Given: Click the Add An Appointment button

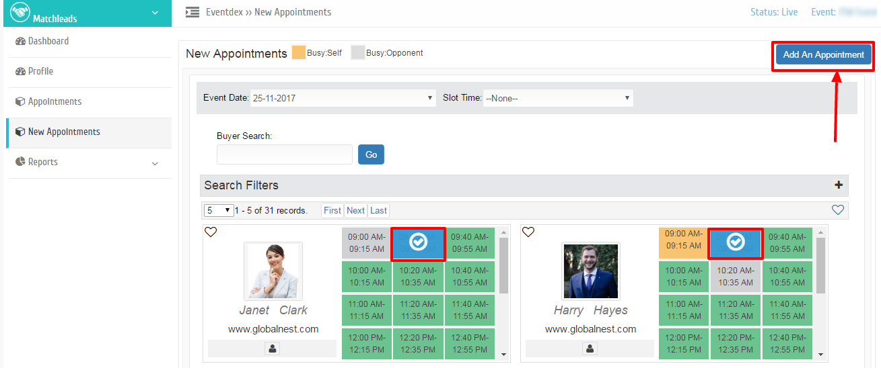Looking at the screenshot, I should tap(823, 55).
